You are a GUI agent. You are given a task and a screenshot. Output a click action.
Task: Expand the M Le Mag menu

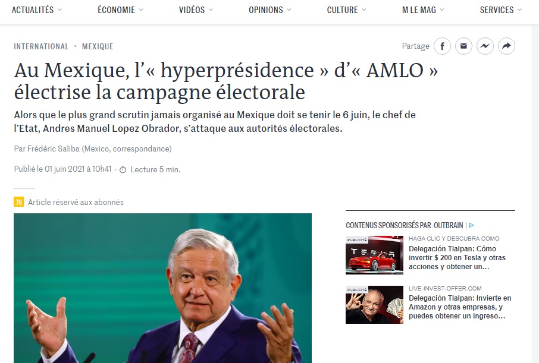point(423,10)
